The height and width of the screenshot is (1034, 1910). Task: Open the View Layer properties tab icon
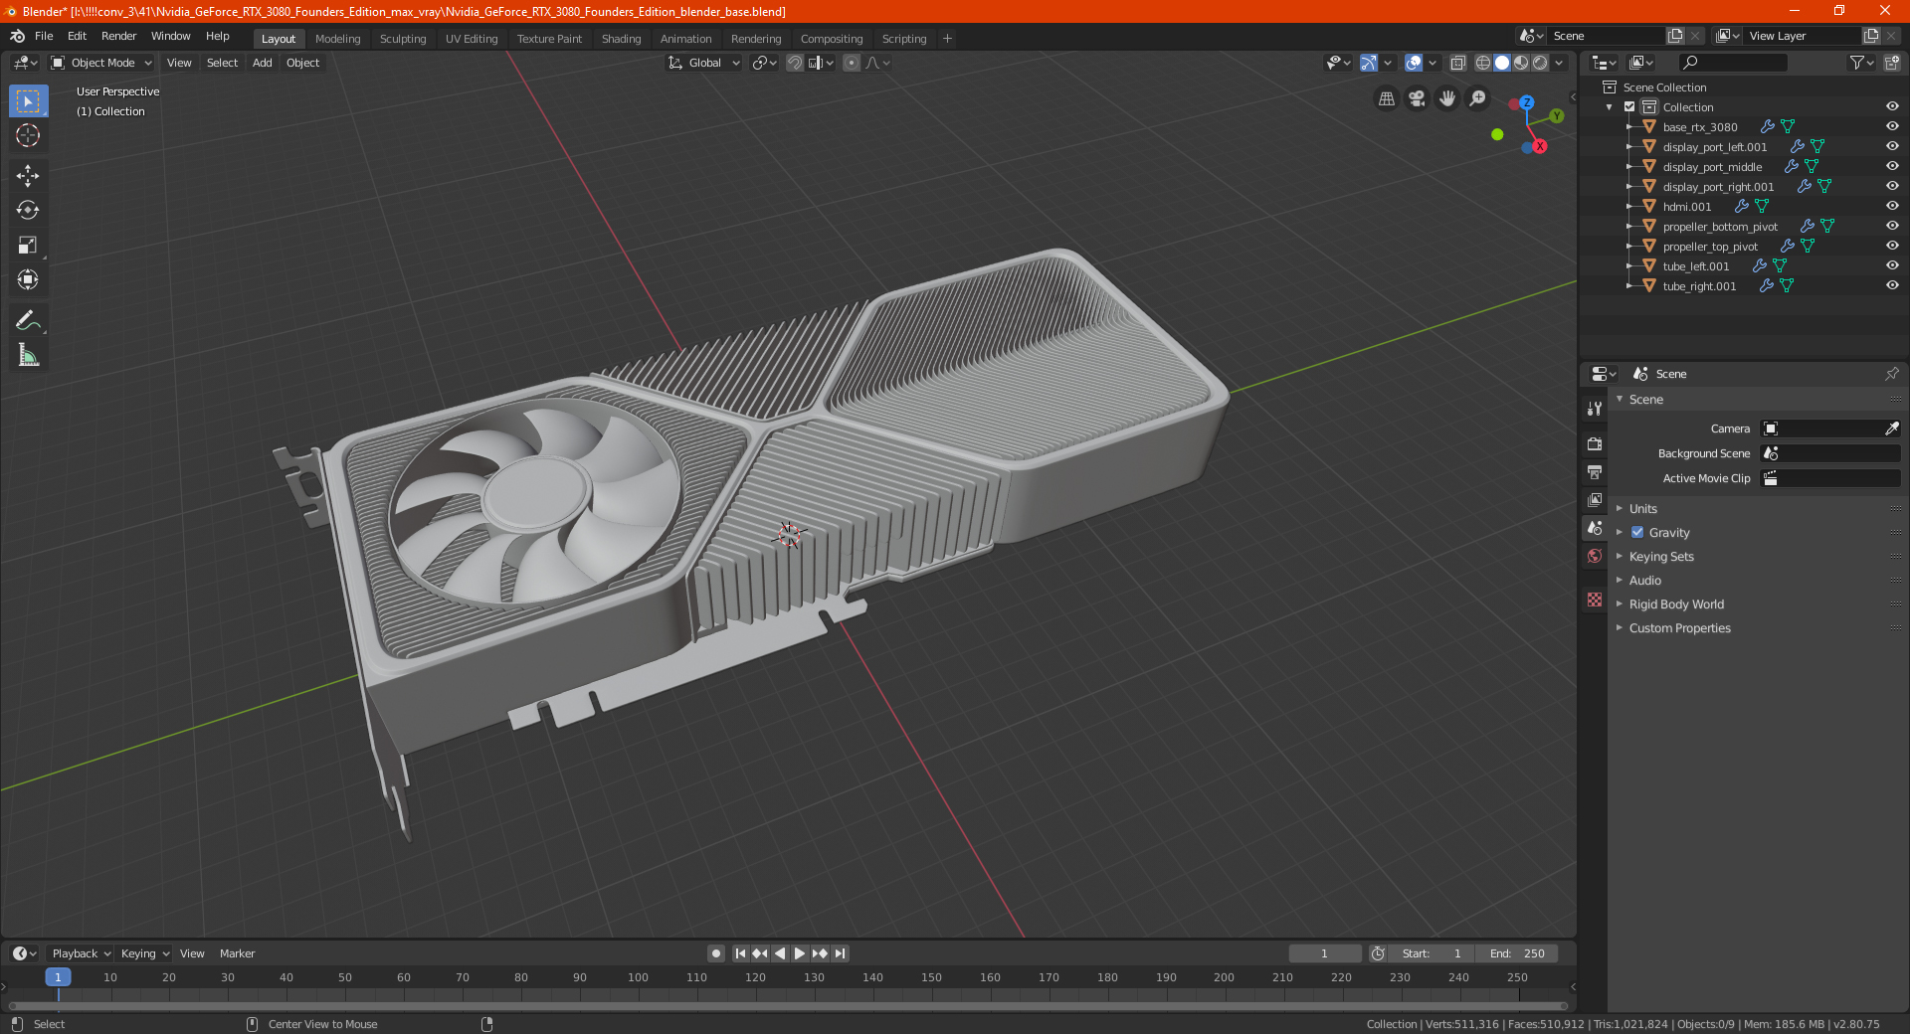point(1595,499)
